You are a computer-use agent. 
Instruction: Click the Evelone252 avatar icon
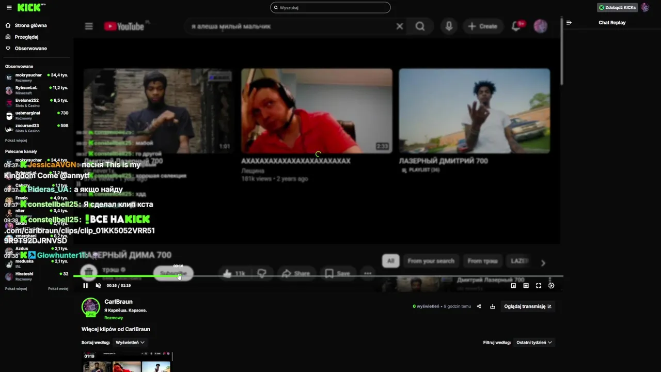pyautogui.click(x=9, y=103)
